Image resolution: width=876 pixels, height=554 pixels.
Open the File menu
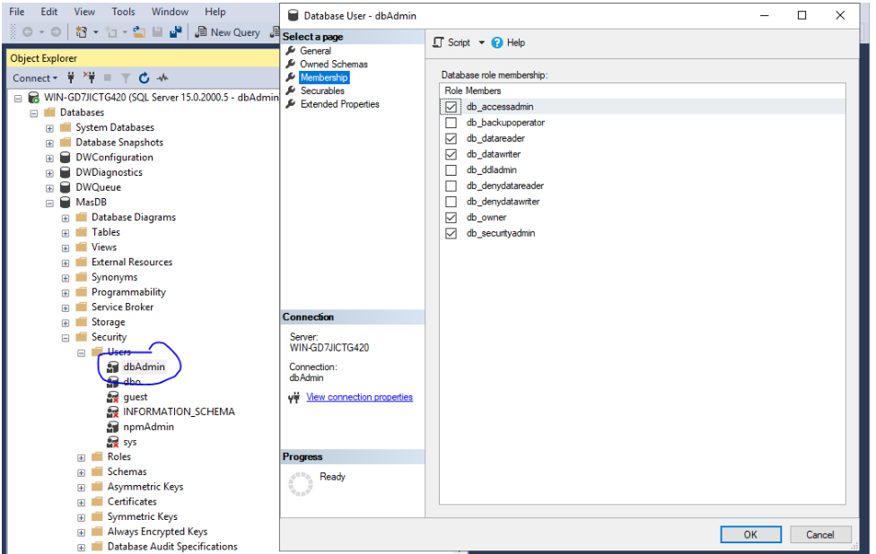pyautogui.click(x=17, y=12)
